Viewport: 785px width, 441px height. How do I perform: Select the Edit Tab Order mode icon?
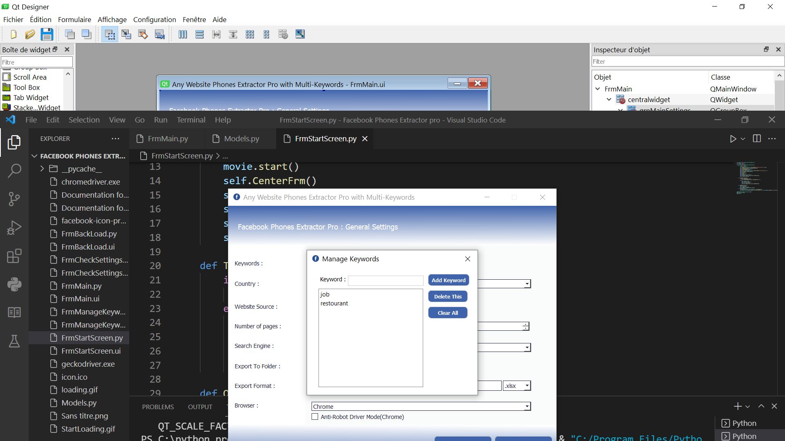tap(160, 34)
